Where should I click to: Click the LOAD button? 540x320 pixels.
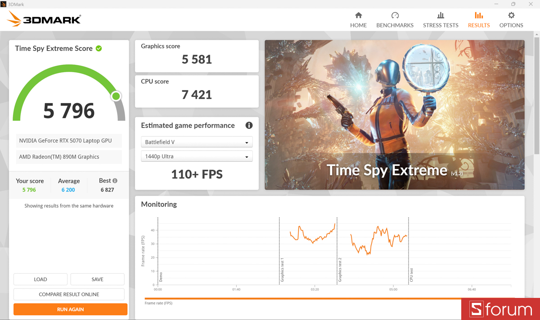coord(40,279)
